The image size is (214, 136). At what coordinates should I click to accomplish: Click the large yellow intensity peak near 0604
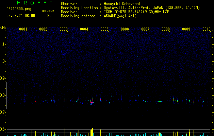point(92,132)
